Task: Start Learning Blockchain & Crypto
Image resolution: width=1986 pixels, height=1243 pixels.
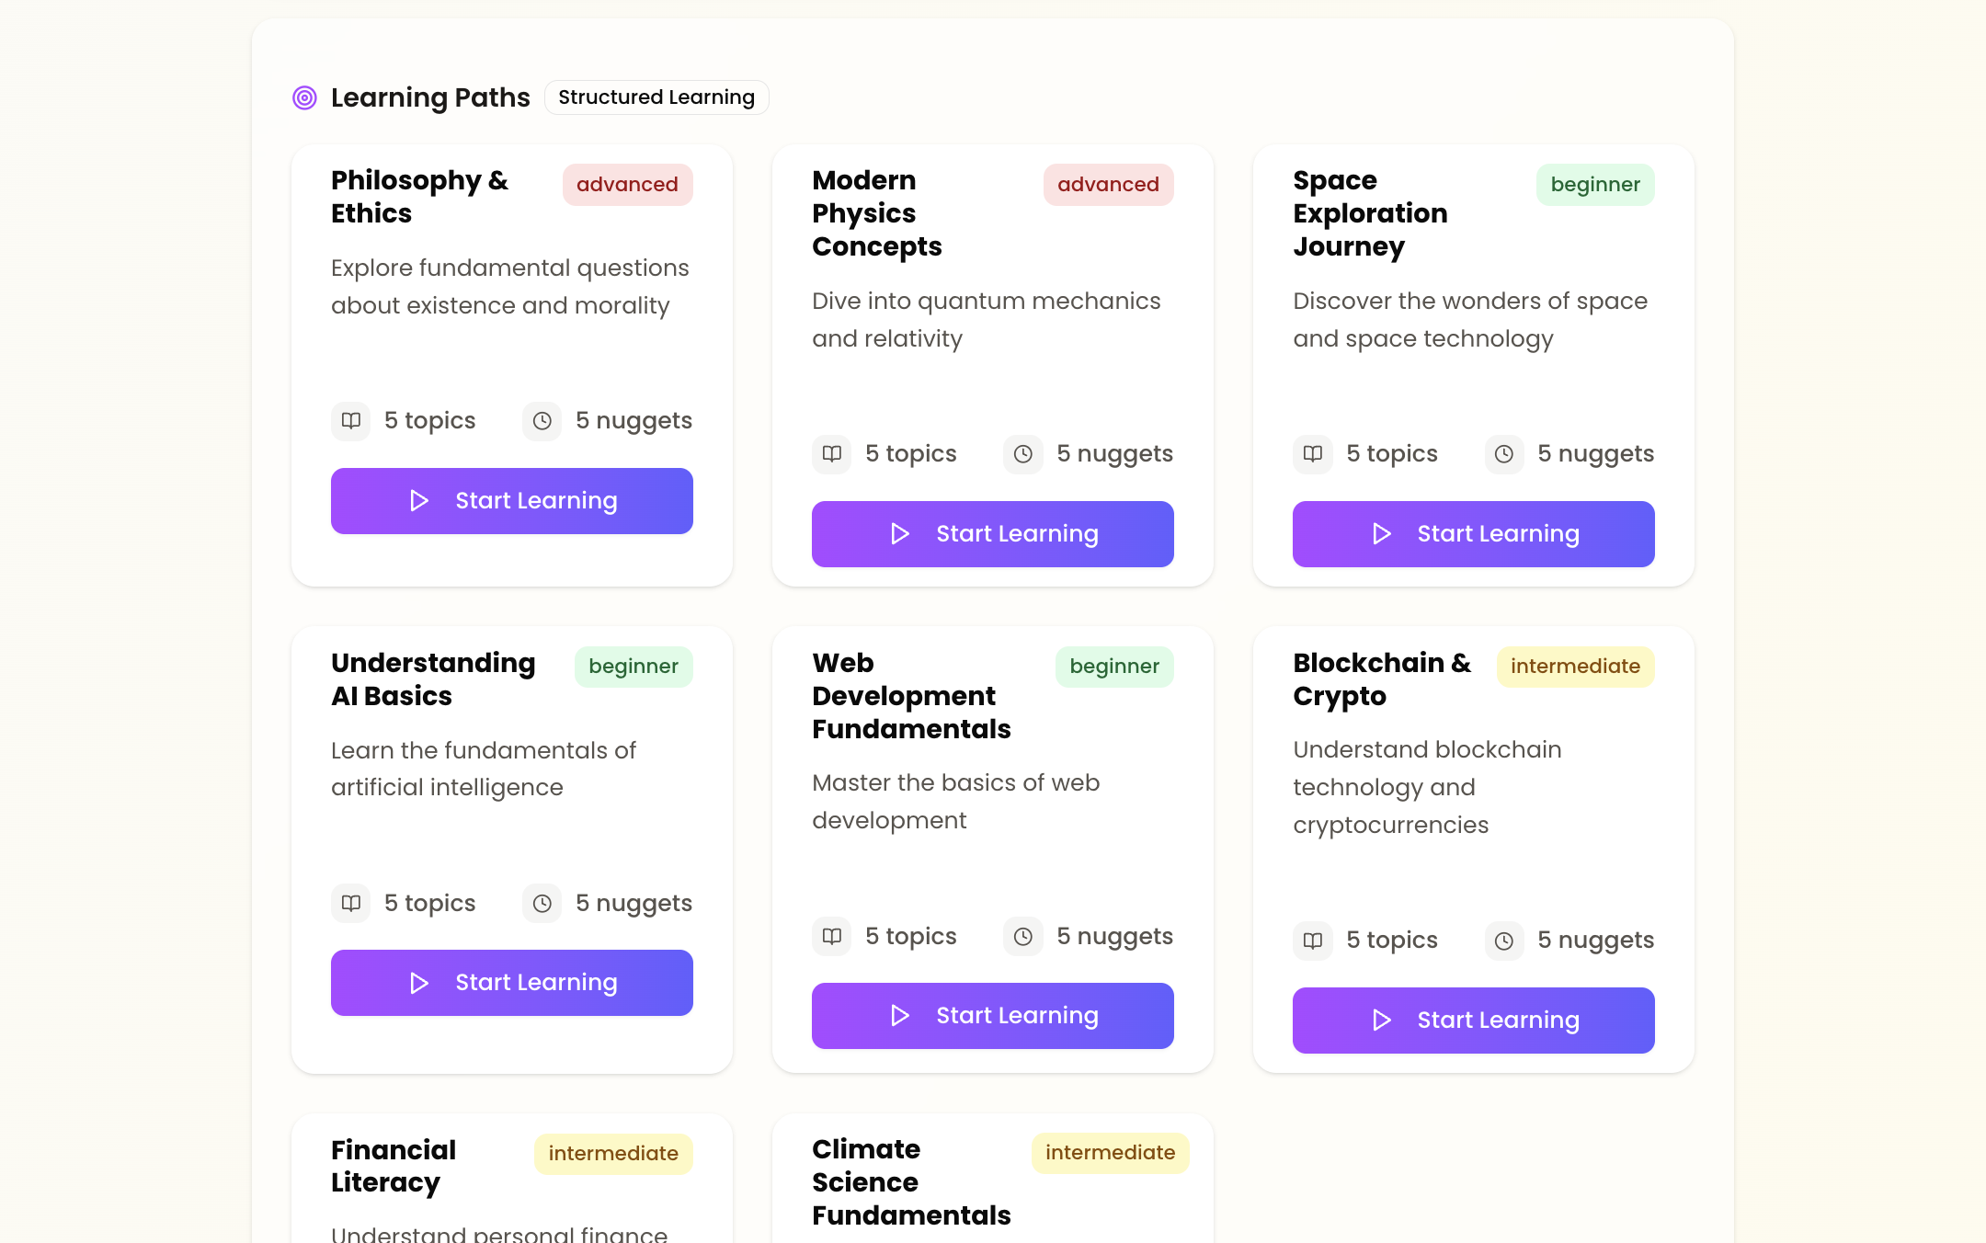Action: coord(1474,1021)
